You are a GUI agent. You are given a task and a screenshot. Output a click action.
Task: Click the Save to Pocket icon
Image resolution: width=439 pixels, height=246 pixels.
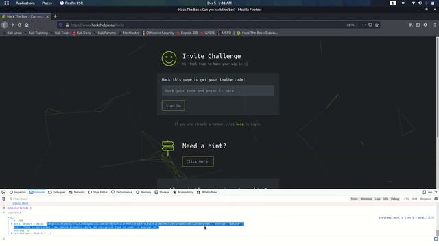(x=370, y=25)
